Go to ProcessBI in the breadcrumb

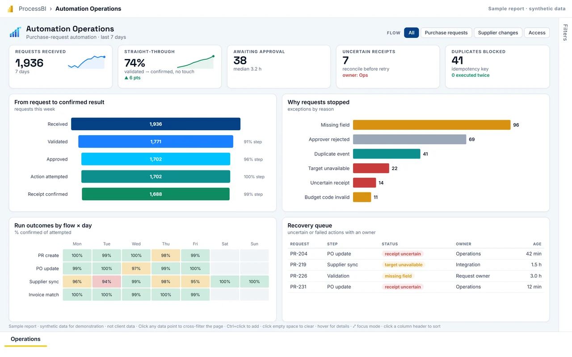[x=34, y=8]
